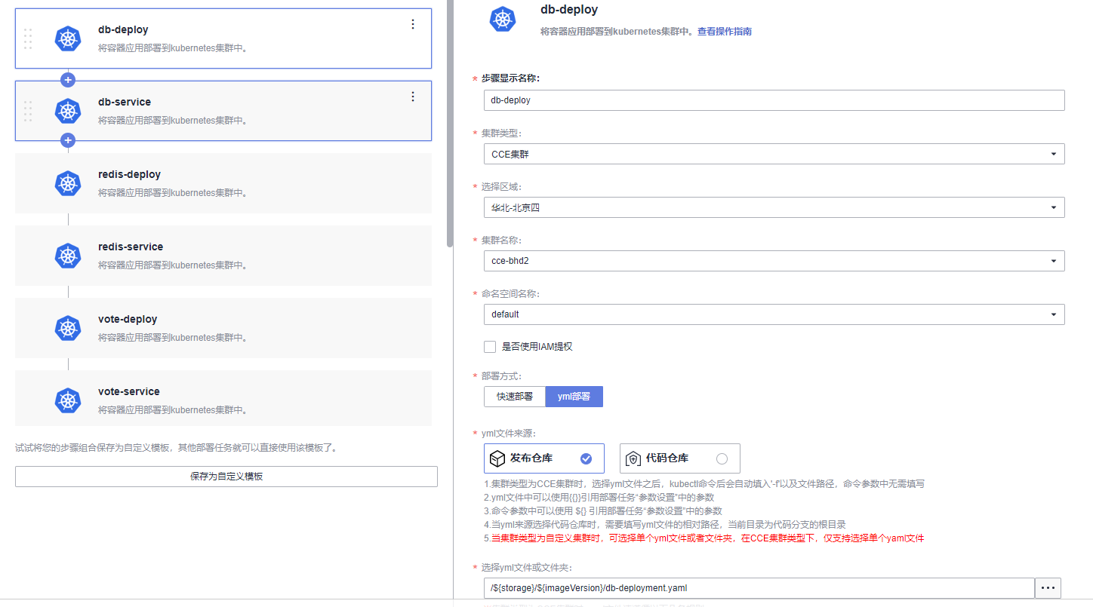Select the redis-service step title
The width and height of the screenshot is (1093, 607).
tap(131, 247)
